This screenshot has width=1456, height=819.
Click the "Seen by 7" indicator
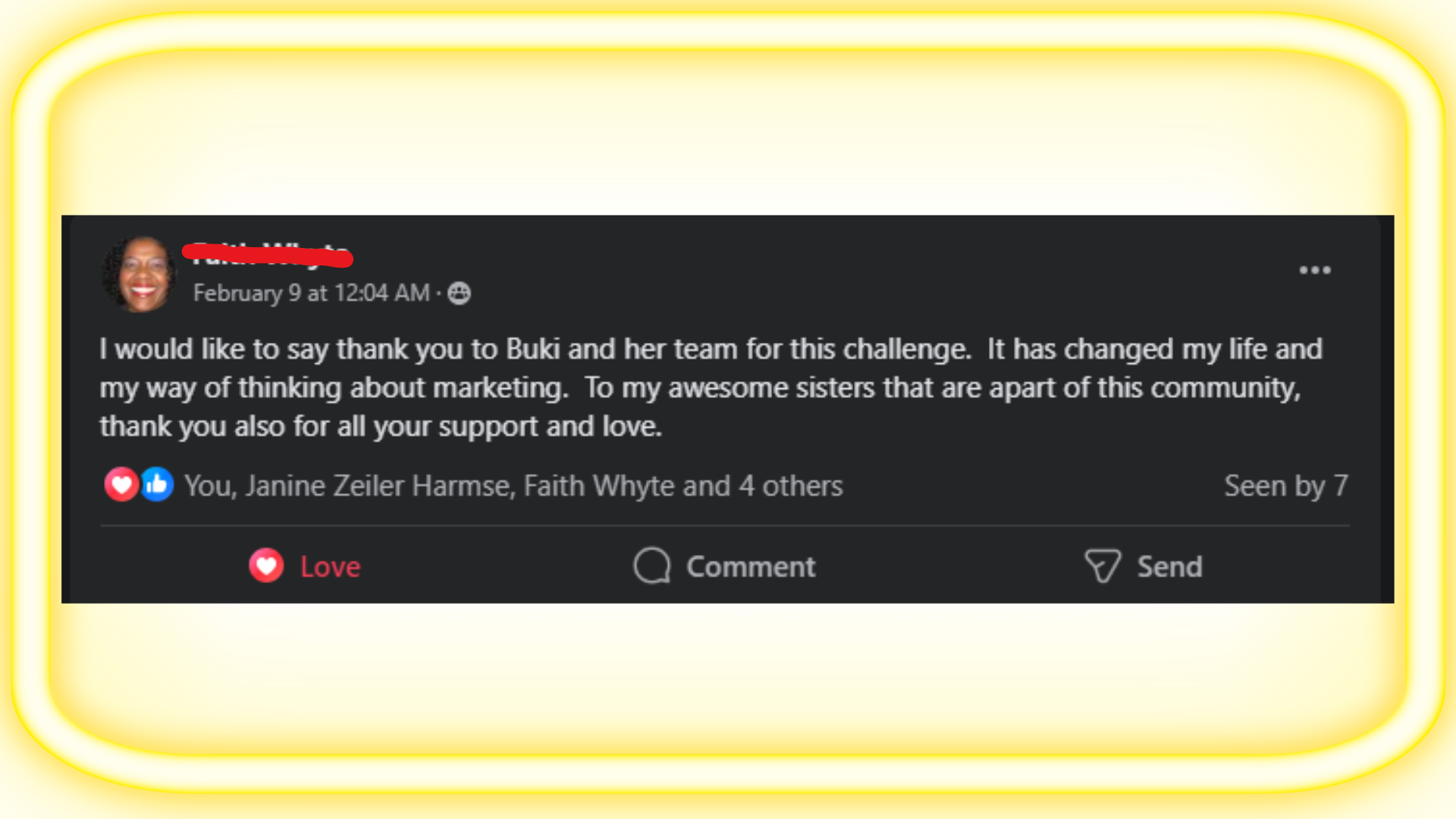[1285, 486]
